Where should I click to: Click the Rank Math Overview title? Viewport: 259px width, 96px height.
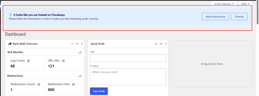click(x=25, y=44)
